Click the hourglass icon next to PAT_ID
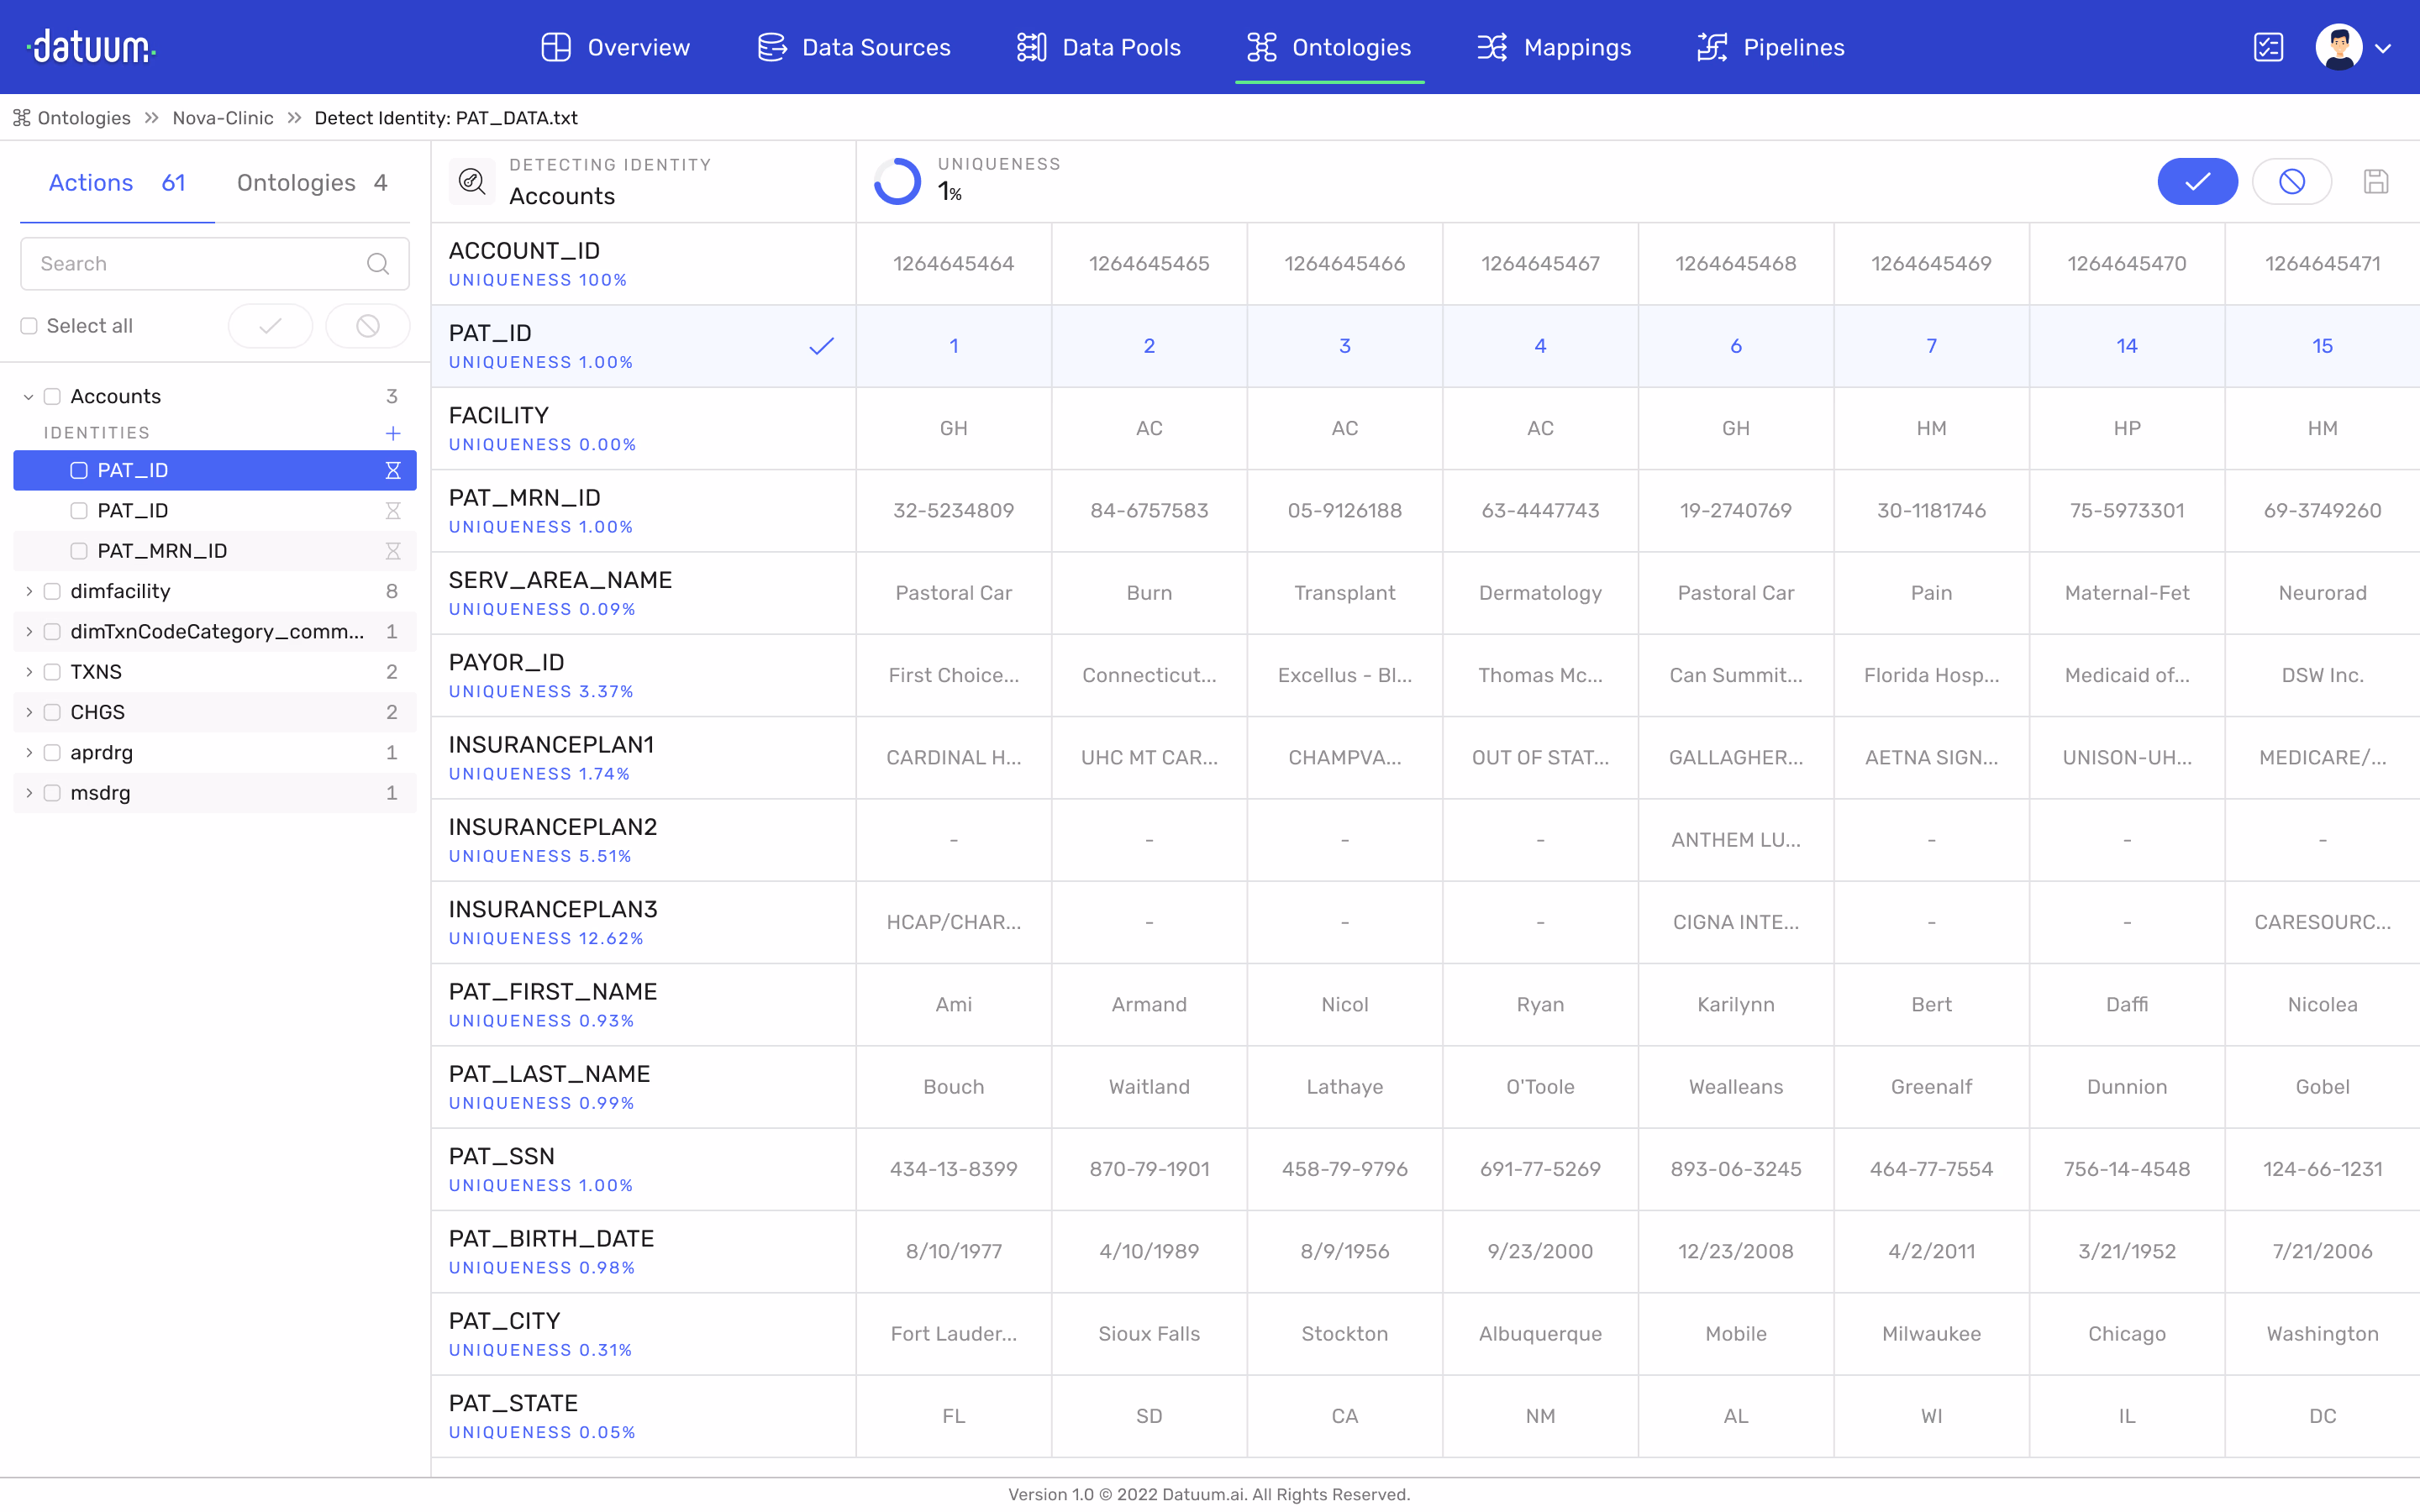This screenshot has height=1512, width=2420. click(x=394, y=470)
